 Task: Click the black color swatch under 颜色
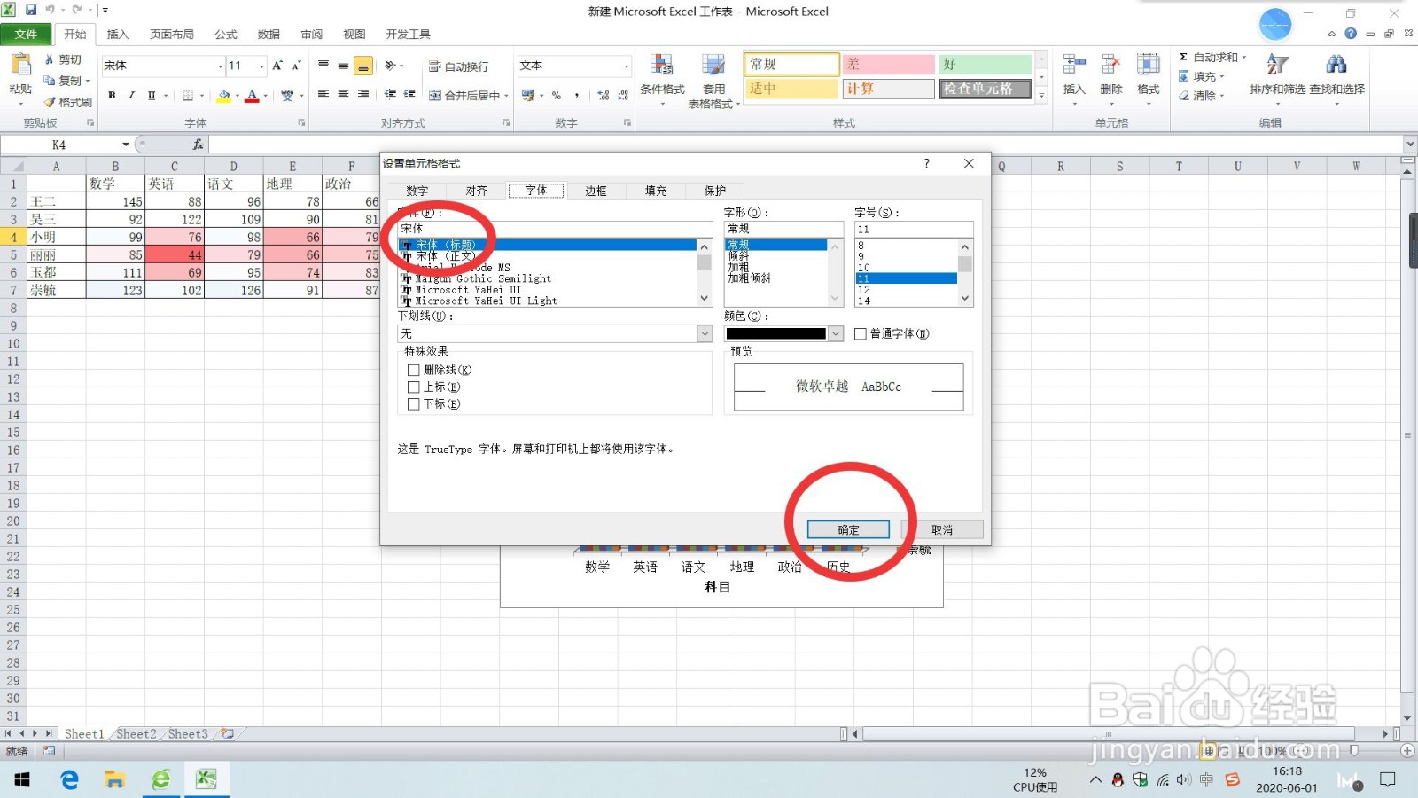pyautogui.click(x=777, y=333)
